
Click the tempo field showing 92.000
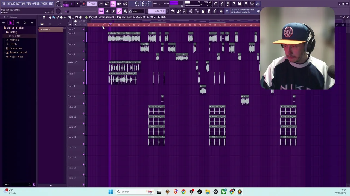point(92,4)
